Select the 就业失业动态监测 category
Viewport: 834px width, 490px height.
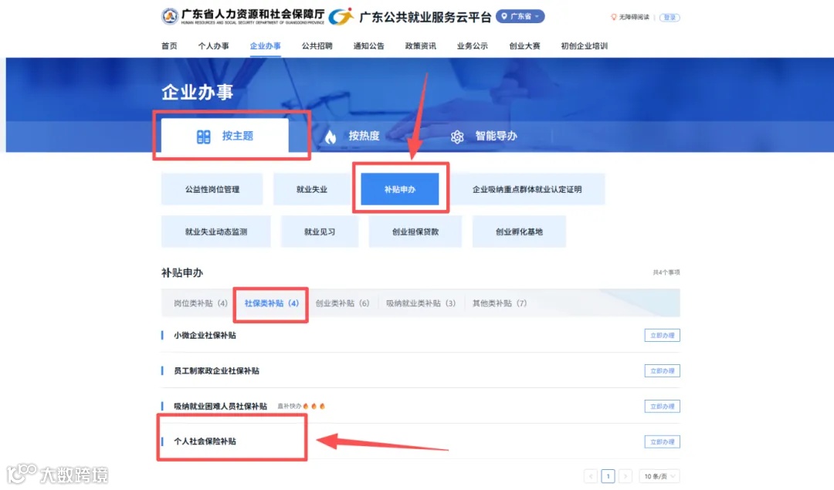[x=216, y=231]
